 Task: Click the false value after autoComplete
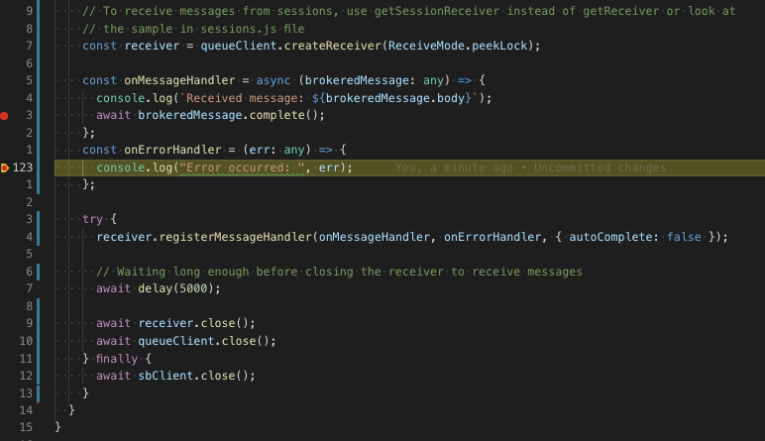click(x=684, y=237)
